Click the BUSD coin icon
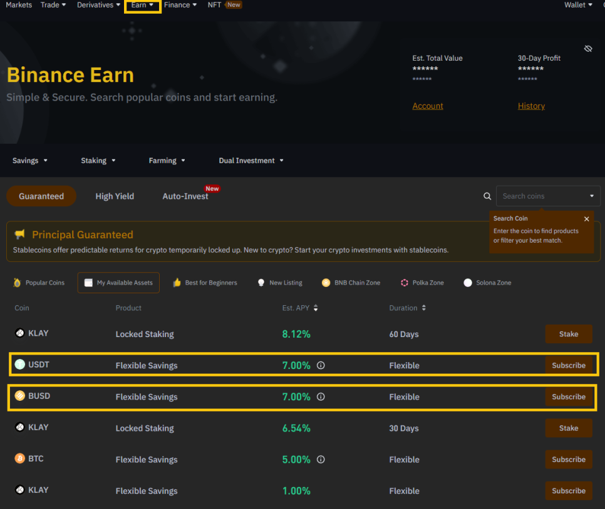 19,396
